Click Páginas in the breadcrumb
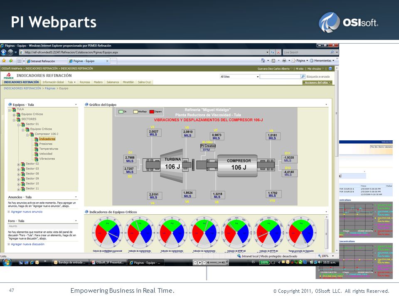Image resolution: width=399 pixels, height=299 pixels. coord(50,88)
